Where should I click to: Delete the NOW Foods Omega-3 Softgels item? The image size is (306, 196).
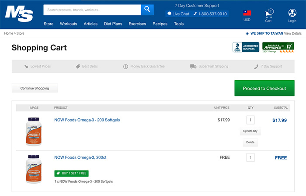250,142
